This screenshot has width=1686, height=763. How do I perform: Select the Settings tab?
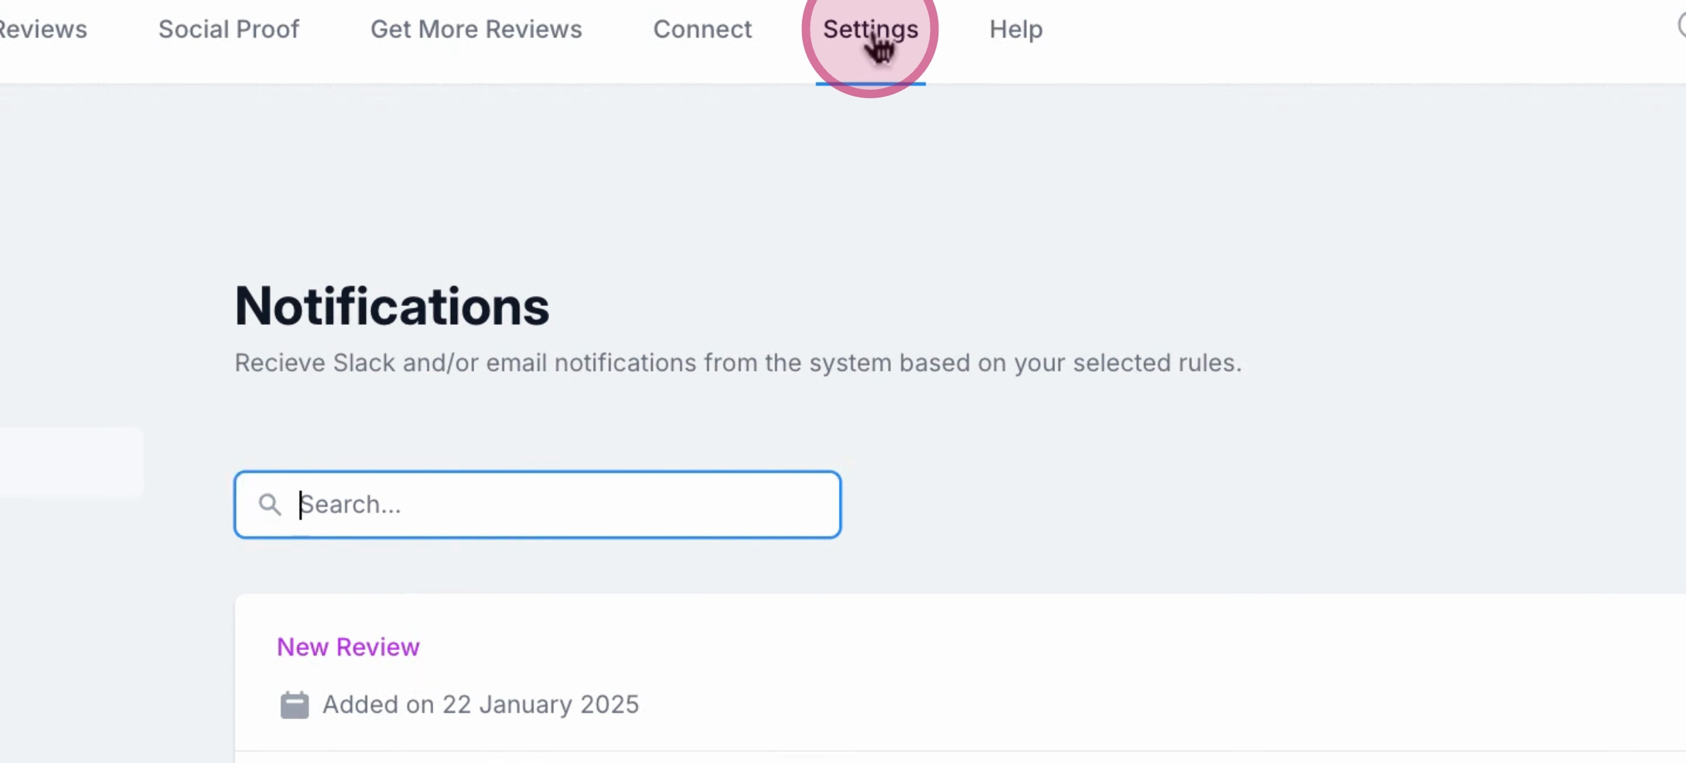(870, 29)
